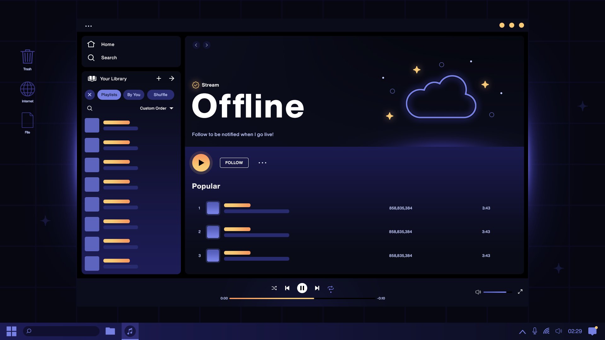Pause playback in the player bar

click(302, 288)
